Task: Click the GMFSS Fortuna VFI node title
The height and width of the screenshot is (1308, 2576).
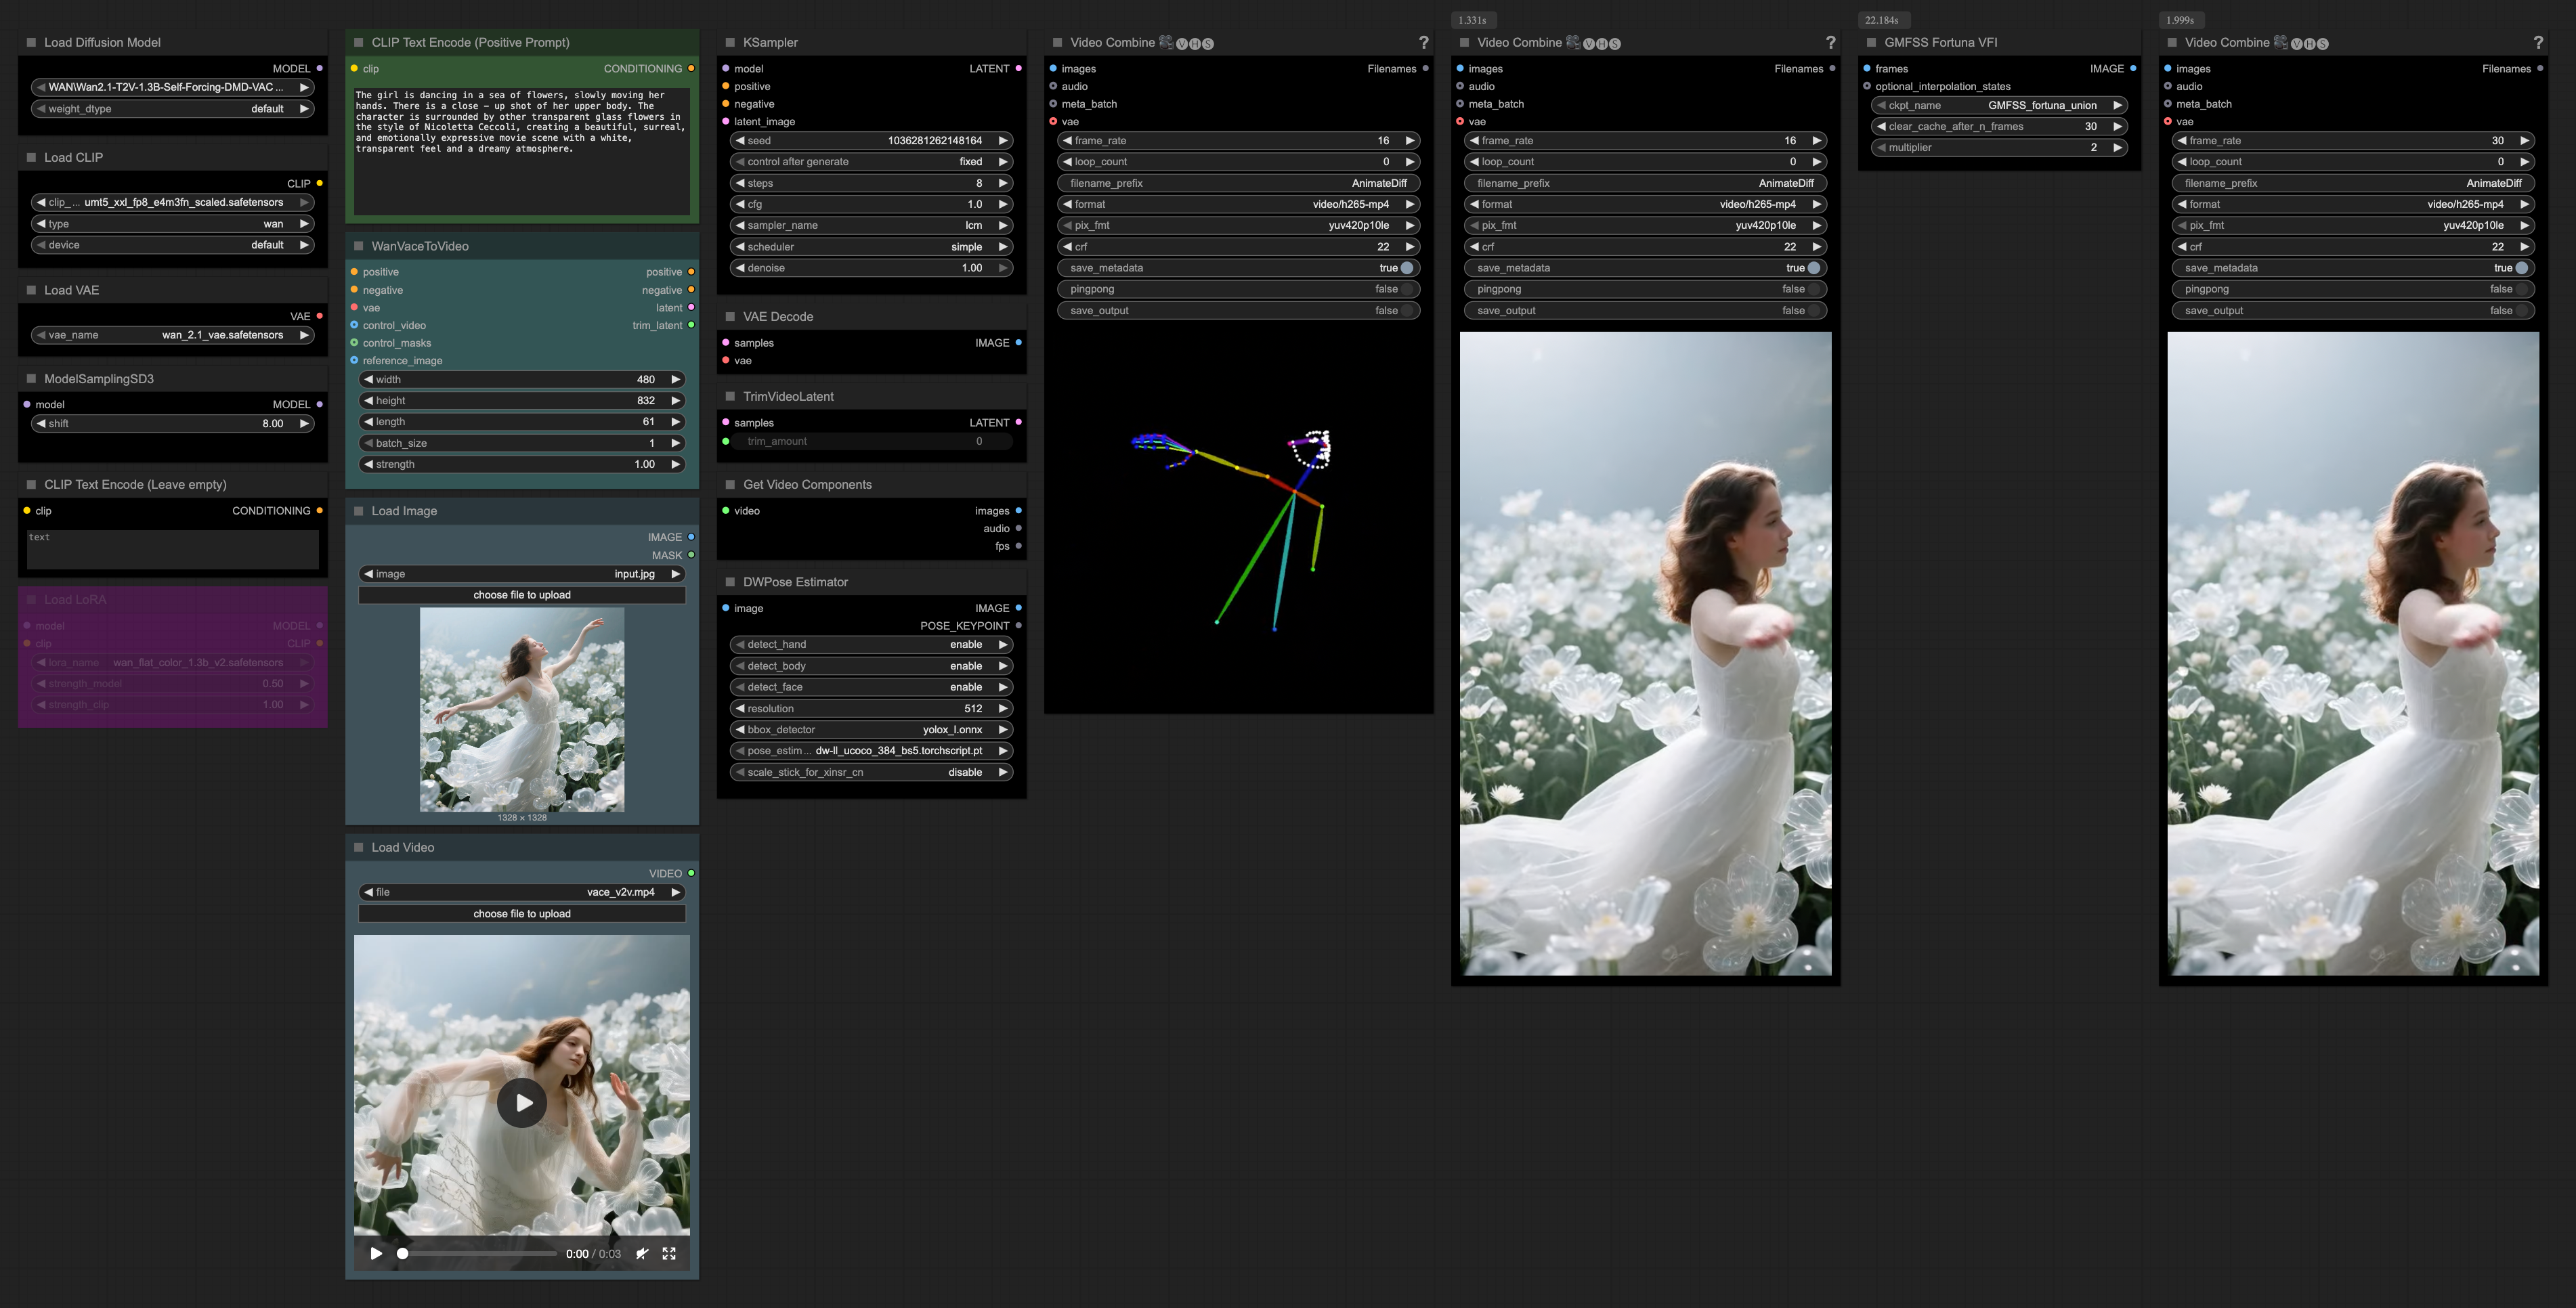Action: pos(1940,43)
